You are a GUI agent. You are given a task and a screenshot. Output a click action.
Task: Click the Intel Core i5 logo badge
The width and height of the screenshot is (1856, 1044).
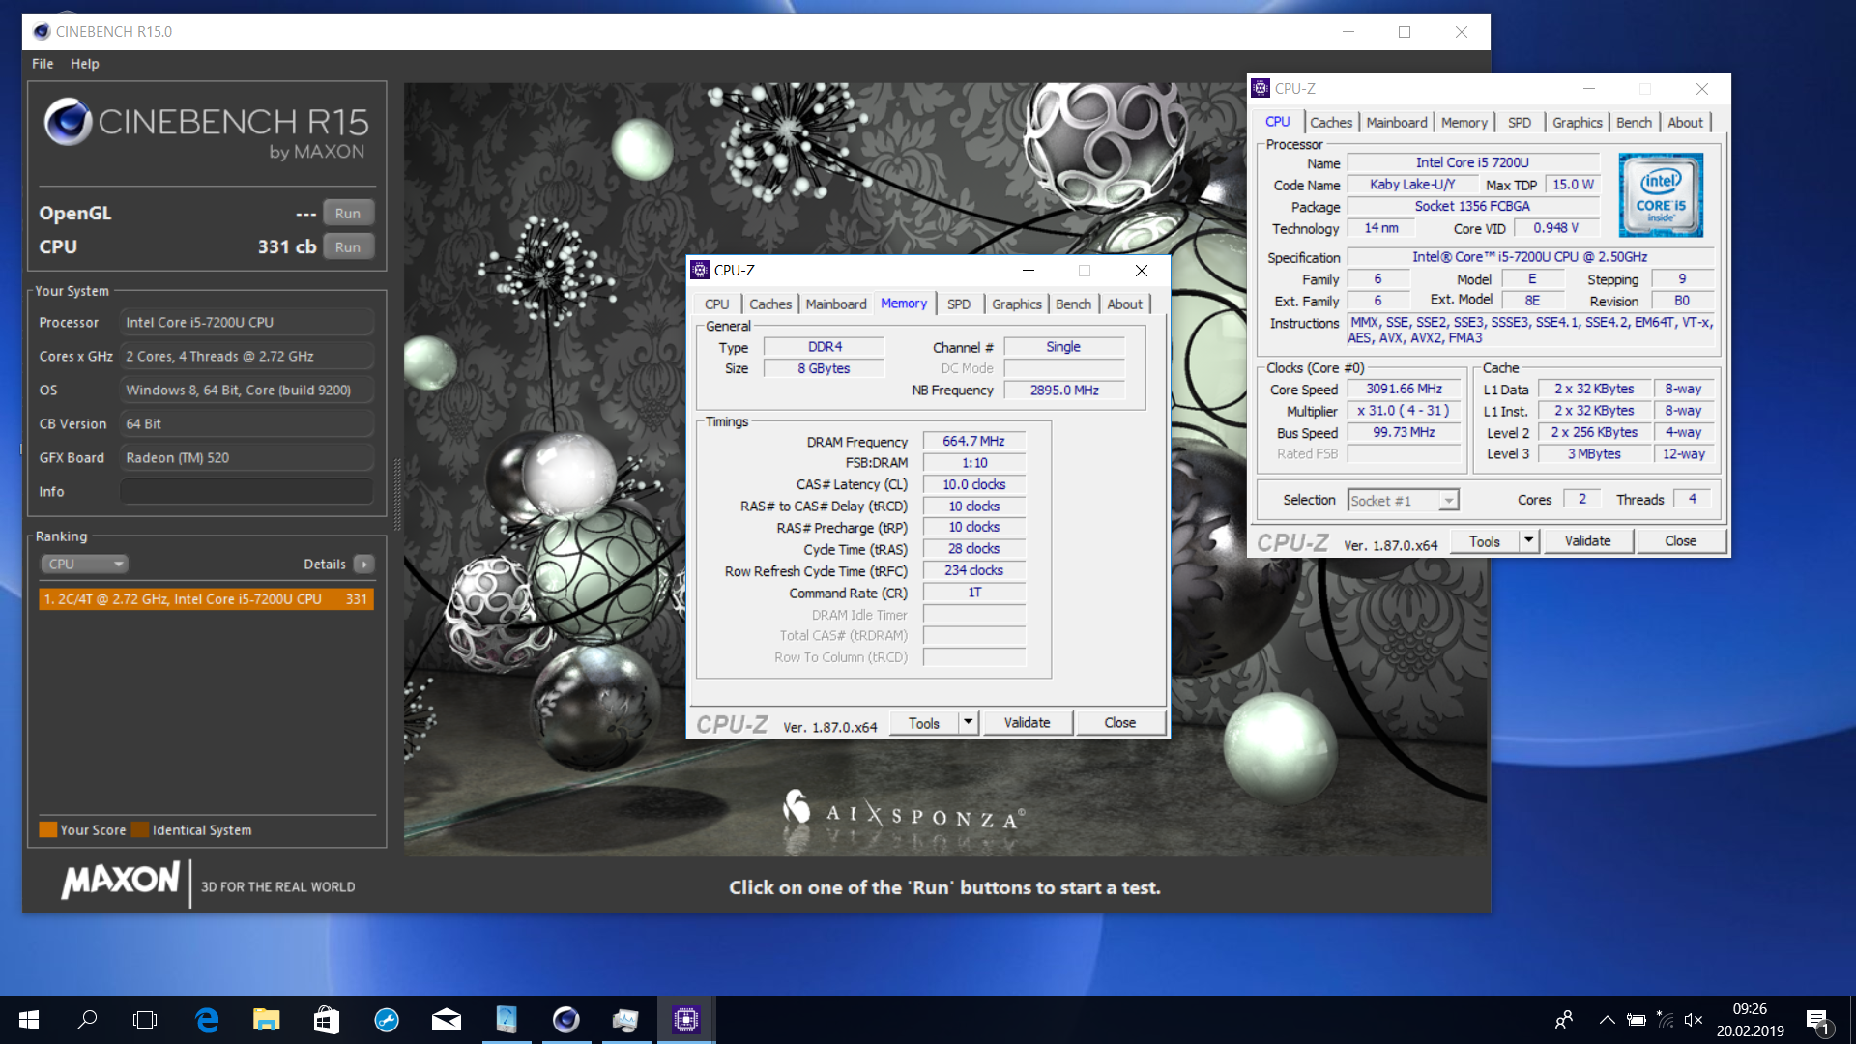1661,195
